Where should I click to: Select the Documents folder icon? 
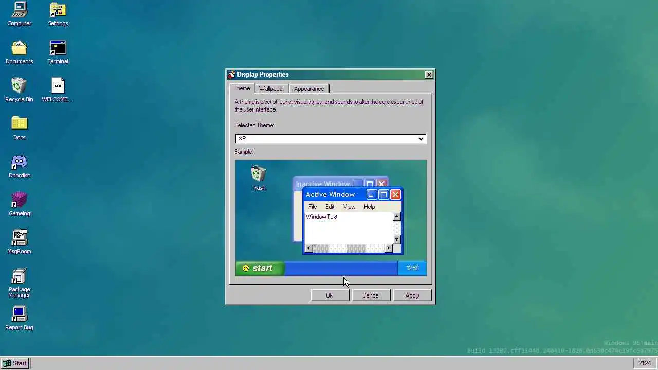click(19, 52)
